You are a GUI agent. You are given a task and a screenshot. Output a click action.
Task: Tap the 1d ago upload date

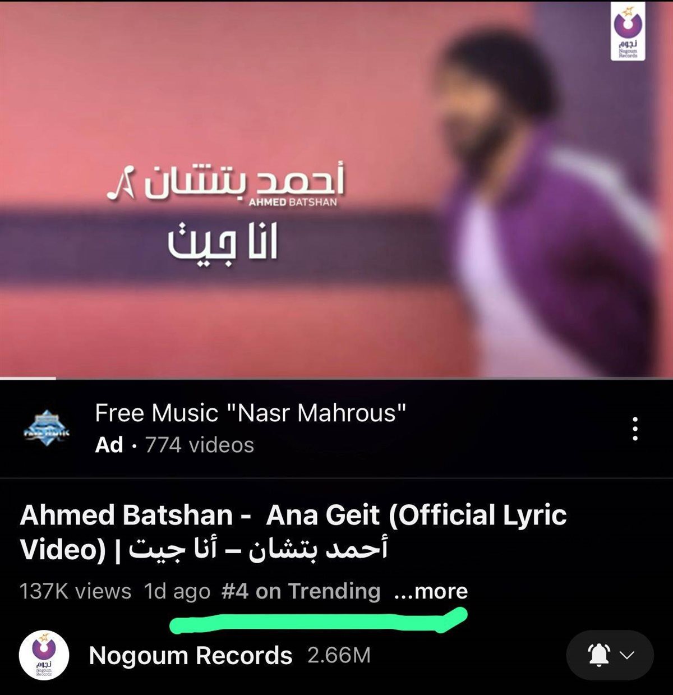(x=177, y=591)
